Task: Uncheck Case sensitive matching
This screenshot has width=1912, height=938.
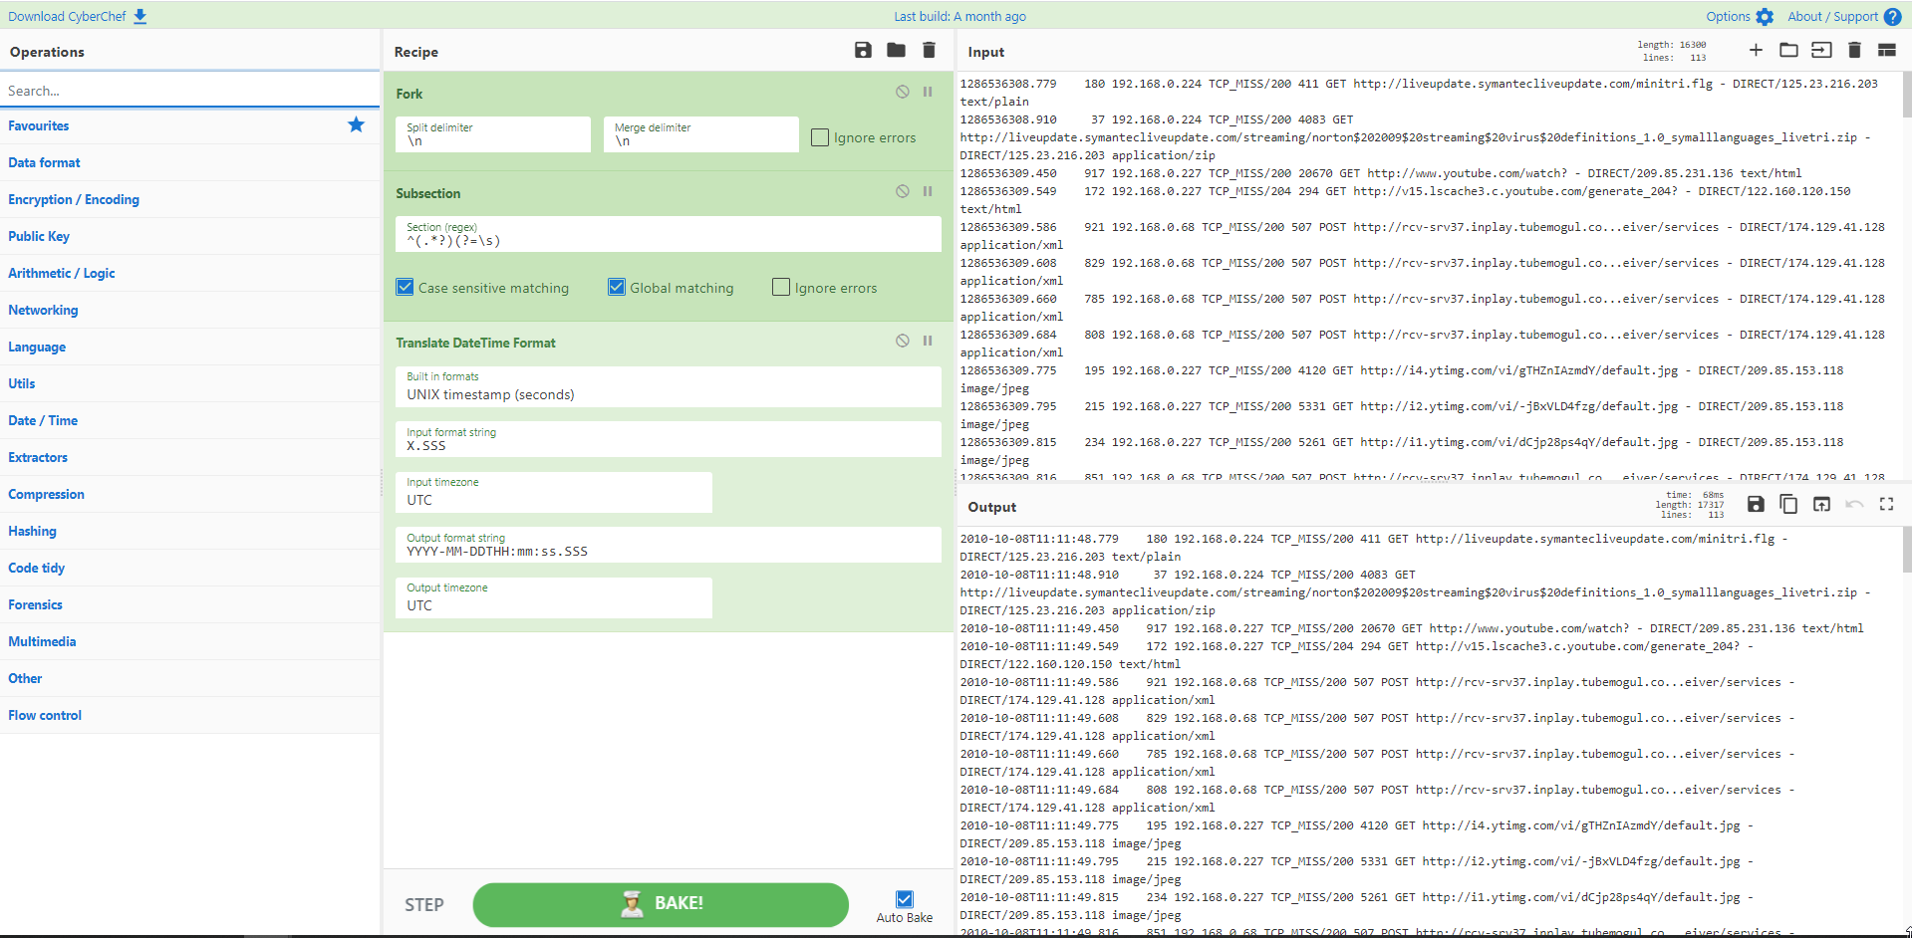Action: point(405,287)
